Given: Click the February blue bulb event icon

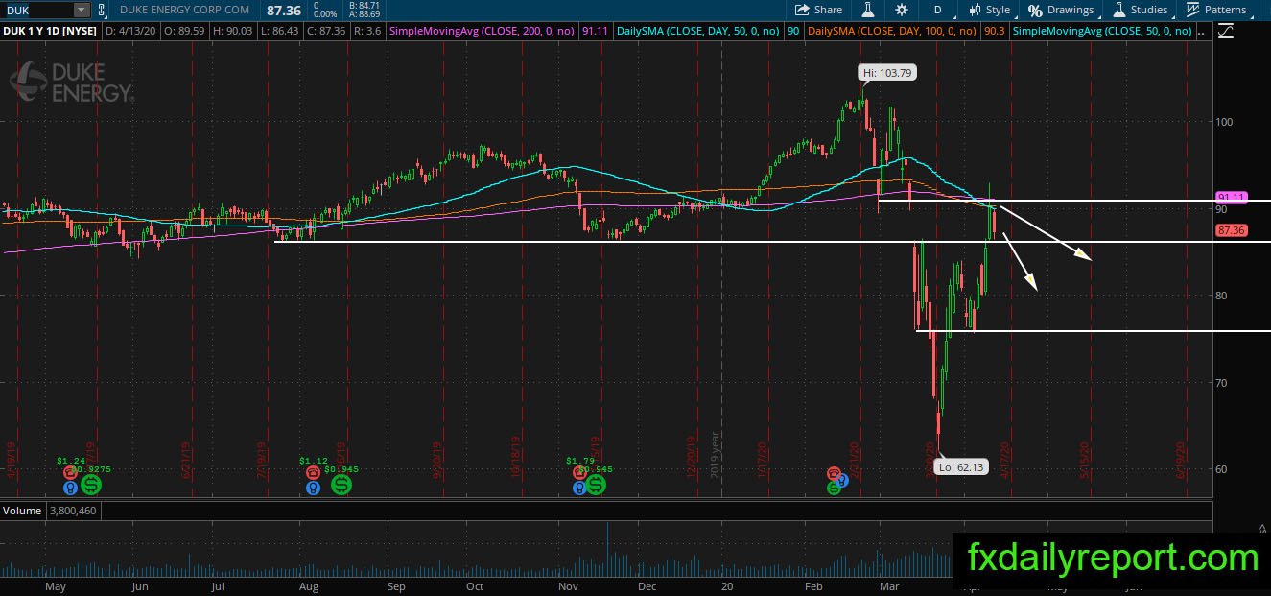Looking at the screenshot, I should [842, 479].
